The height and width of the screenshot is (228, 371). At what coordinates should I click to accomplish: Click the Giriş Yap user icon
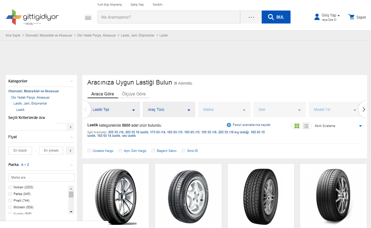(317, 17)
